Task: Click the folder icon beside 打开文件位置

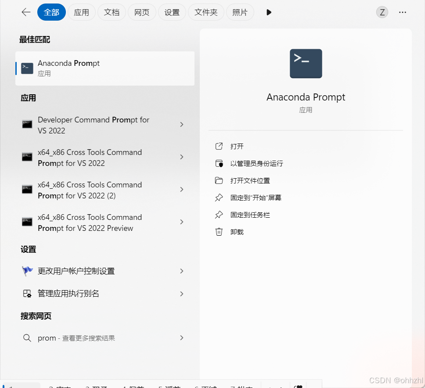Action: 219,181
